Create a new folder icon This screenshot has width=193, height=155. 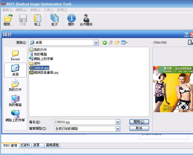(x=117, y=43)
